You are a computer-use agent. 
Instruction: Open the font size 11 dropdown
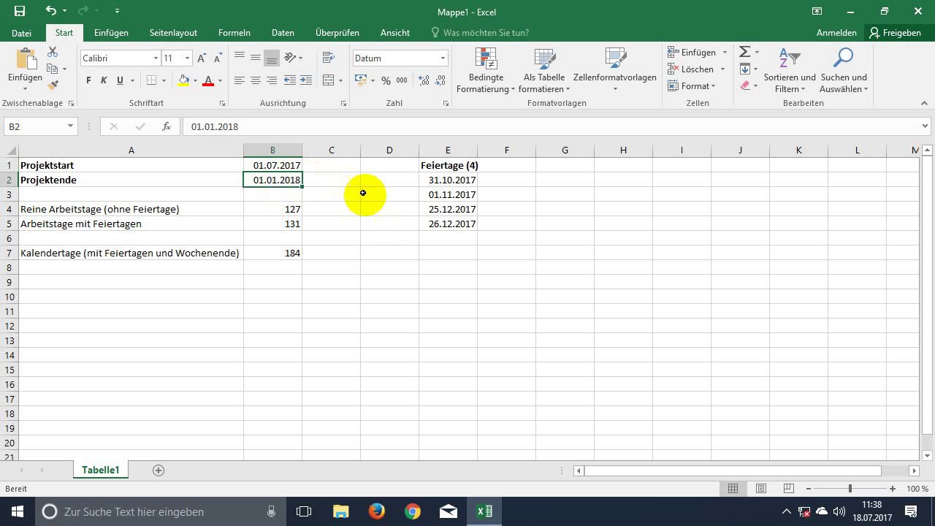point(187,58)
